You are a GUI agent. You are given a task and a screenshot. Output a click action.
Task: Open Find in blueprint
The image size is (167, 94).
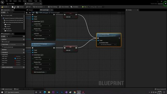pyautogui.click(x=28, y=7)
